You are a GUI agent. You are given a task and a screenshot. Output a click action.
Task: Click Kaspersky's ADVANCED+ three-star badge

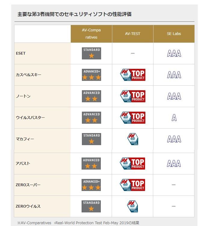pyautogui.click(x=92, y=75)
